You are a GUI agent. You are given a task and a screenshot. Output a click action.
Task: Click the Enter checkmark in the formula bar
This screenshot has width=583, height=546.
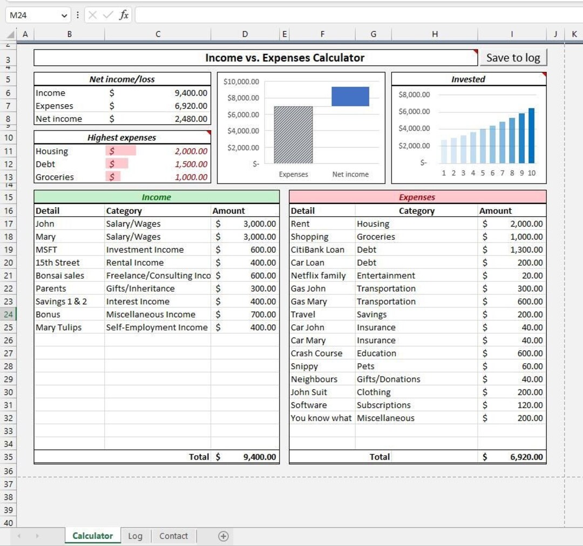tap(106, 15)
